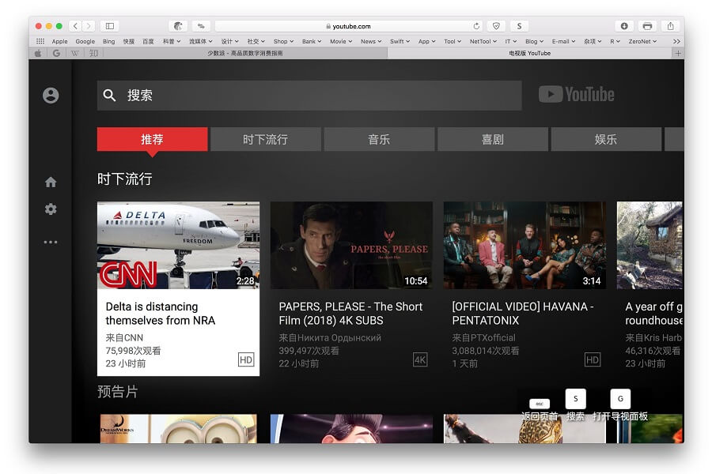Reload the page with the refresh icon
This screenshot has width=712, height=474.
tap(476, 26)
